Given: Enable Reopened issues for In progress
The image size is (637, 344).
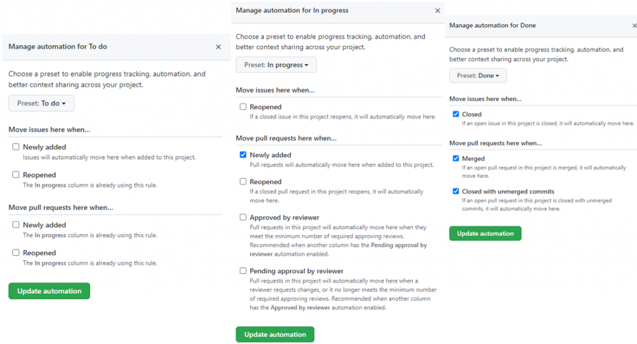Looking at the screenshot, I should pyautogui.click(x=243, y=107).
